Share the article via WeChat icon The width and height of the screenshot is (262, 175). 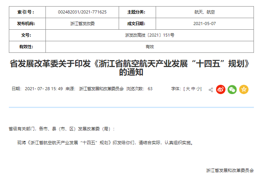point(232,89)
